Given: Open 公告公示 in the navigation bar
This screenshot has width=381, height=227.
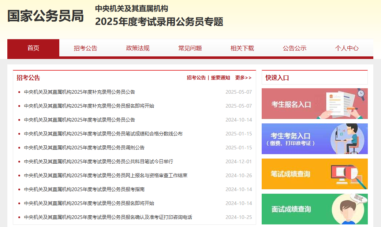Looking at the screenshot, I should (295, 48).
